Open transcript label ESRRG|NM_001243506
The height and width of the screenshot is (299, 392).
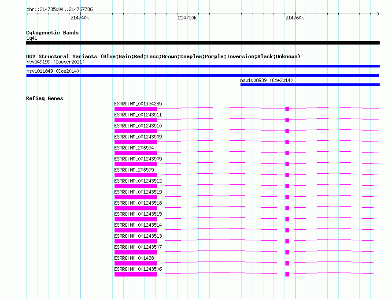tap(138, 269)
